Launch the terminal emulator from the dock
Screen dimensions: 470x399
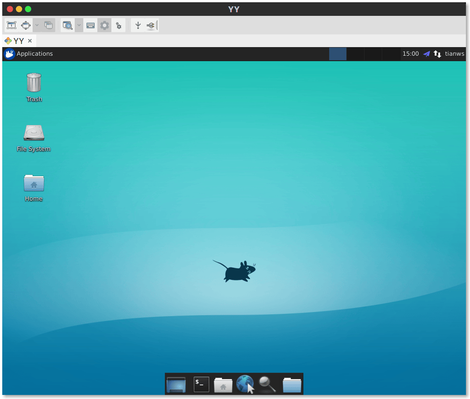201,385
